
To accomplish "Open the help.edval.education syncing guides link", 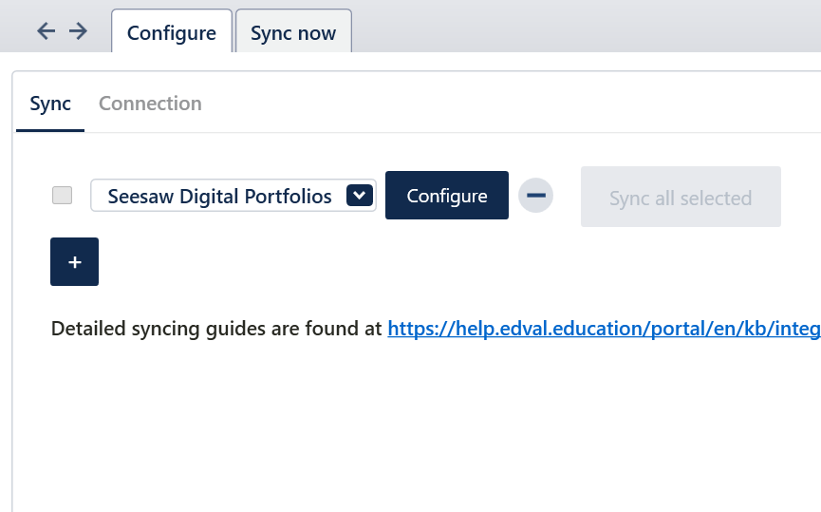I will (604, 329).
